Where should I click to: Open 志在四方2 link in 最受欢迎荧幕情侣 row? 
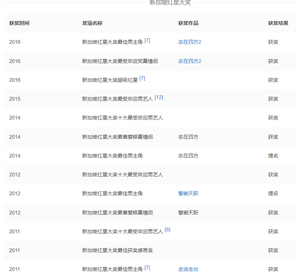pyautogui.click(x=190, y=61)
